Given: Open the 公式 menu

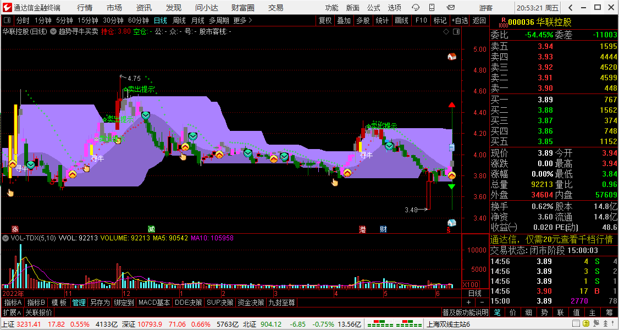Looking at the screenshot, I should tap(373, 8).
